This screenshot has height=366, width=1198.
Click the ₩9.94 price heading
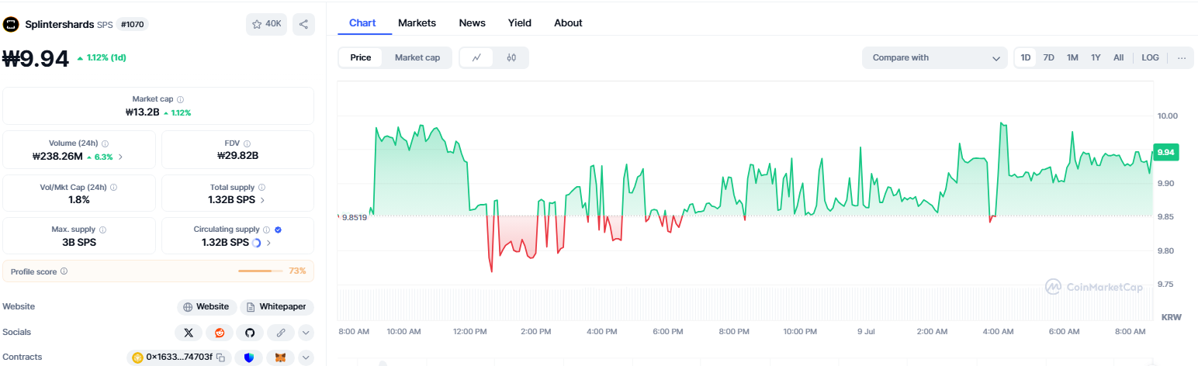click(36, 59)
